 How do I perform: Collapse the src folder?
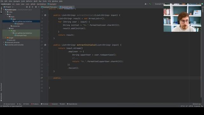click(6, 14)
